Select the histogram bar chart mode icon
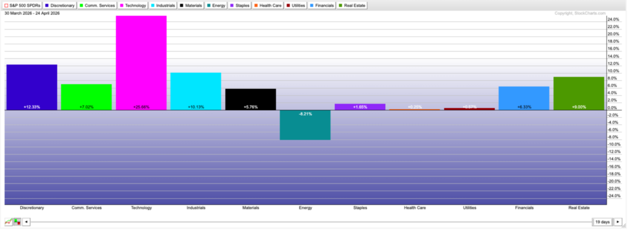The image size is (628, 230). [x=17, y=221]
